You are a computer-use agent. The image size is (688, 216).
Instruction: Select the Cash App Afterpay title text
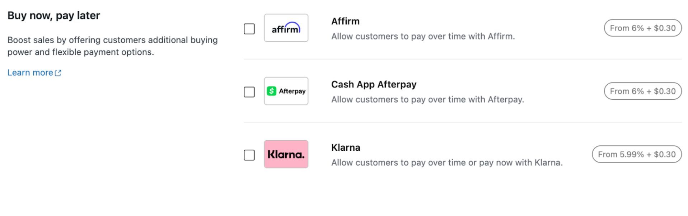pyautogui.click(x=374, y=84)
